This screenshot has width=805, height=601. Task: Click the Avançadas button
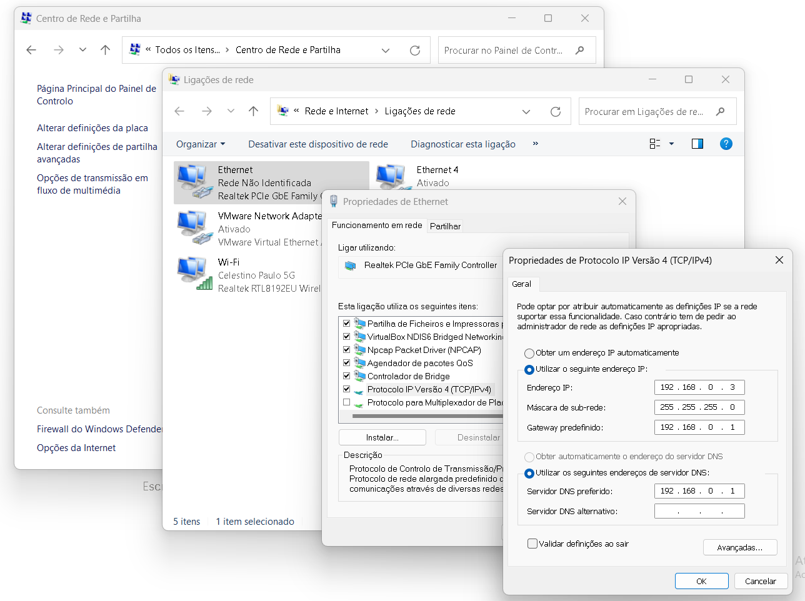pos(739,547)
